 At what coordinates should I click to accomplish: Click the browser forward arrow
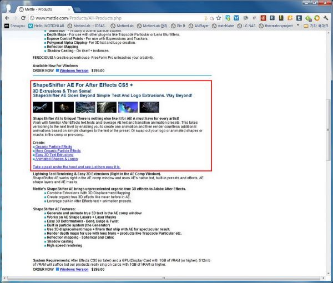(15, 18)
